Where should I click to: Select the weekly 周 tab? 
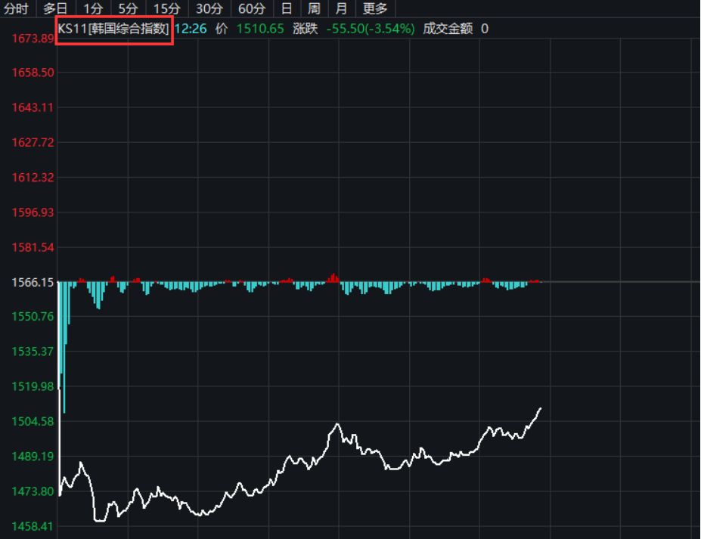tap(314, 9)
